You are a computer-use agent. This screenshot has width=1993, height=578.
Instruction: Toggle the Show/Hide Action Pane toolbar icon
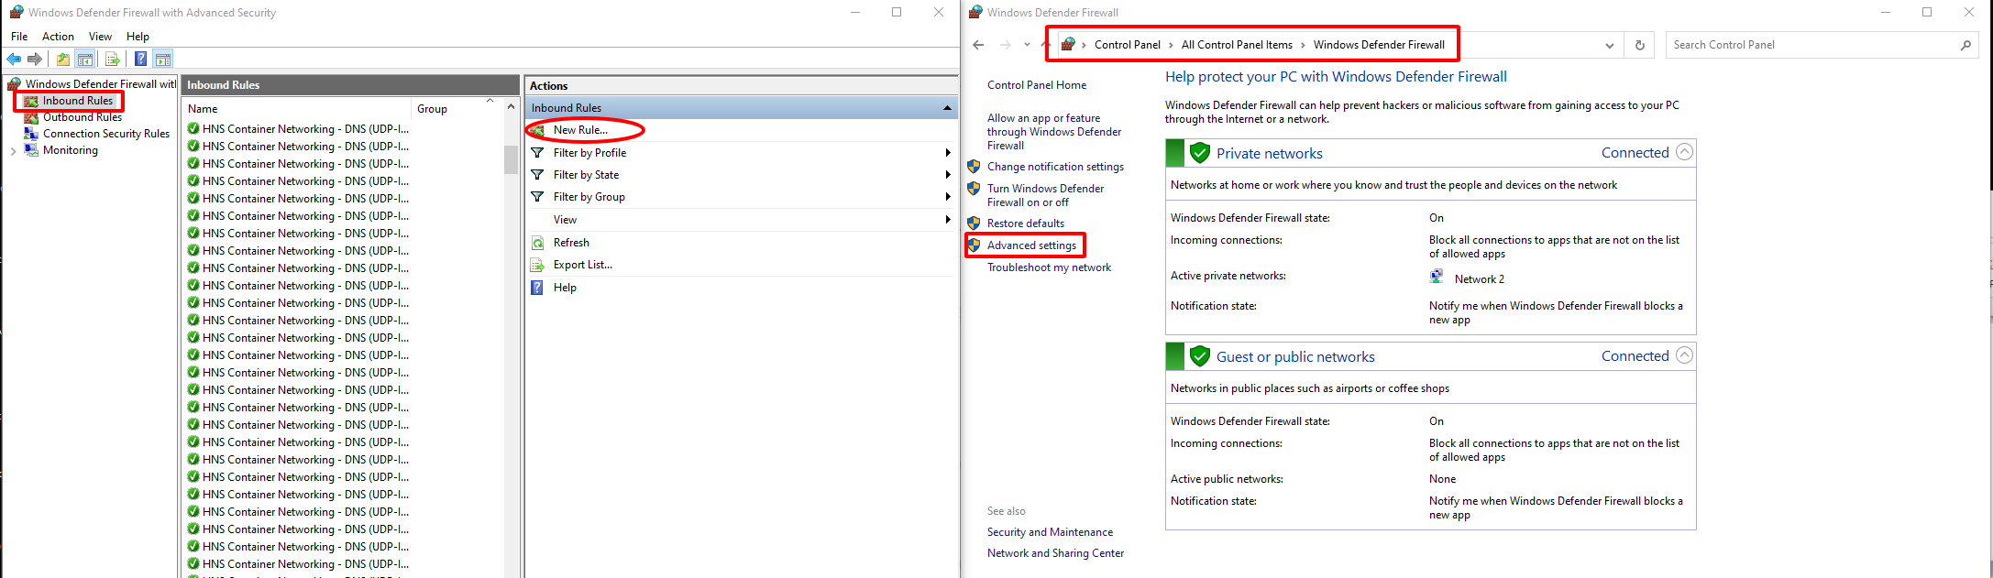pyautogui.click(x=162, y=60)
